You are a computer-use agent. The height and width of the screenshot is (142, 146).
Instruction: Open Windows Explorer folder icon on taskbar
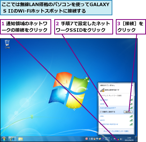(x=20, y=139)
